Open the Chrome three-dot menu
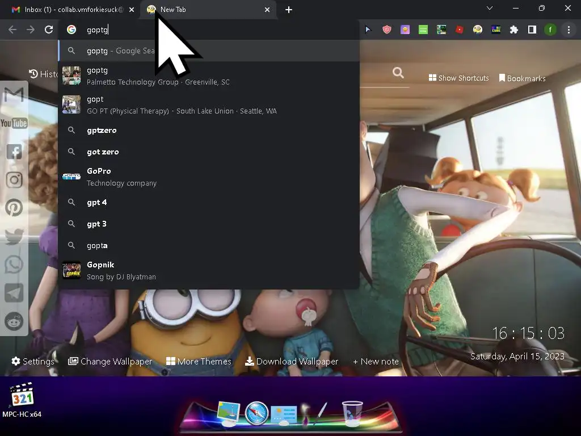The width and height of the screenshot is (581, 436). (569, 30)
